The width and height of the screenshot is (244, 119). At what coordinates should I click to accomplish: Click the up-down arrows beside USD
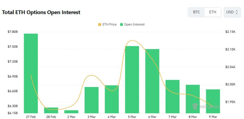[x=237, y=12]
